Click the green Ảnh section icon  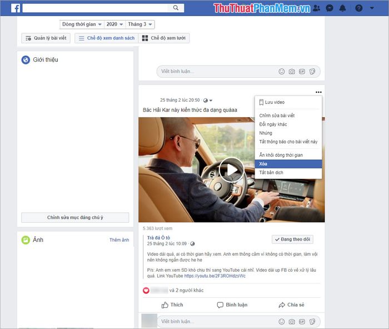coord(26,240)
